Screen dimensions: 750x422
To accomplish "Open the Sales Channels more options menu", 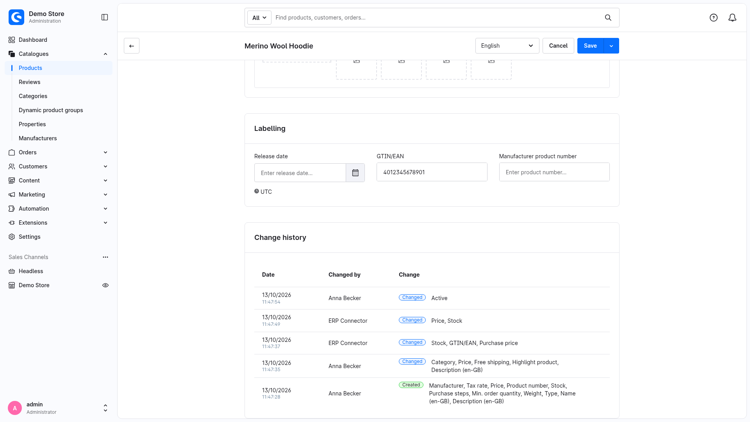I will tap(105, 257).
